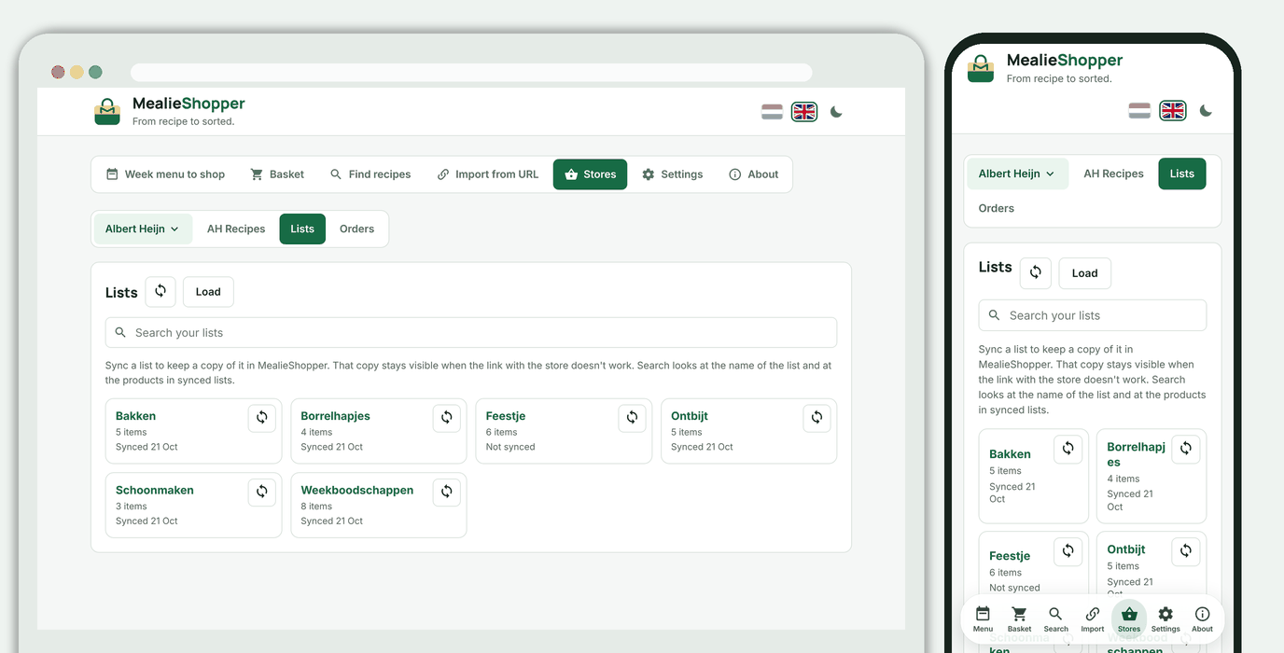This screenshot has height=653, width=1284.
Task: Open the Bakken list name on phone
Action: 1011,454
